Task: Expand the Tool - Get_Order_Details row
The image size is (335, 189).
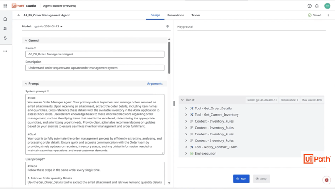Action: 186,108
